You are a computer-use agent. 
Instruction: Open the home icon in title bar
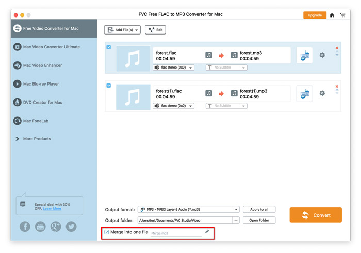332,15
